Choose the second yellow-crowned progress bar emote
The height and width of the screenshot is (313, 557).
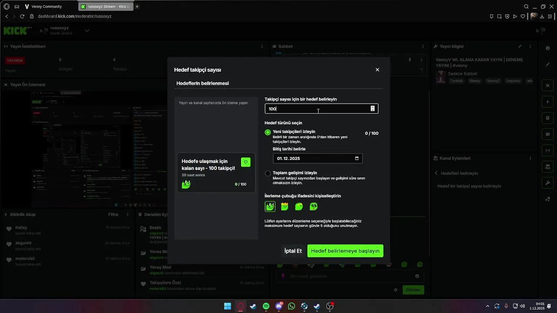click(x=285, y=206)
